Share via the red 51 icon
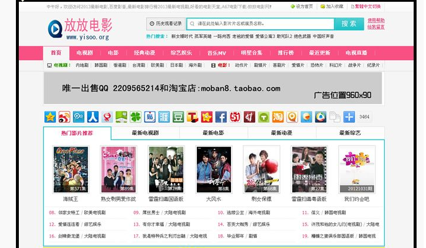The height and width of the screenshot is (248, 426). [x=235, y=117]
